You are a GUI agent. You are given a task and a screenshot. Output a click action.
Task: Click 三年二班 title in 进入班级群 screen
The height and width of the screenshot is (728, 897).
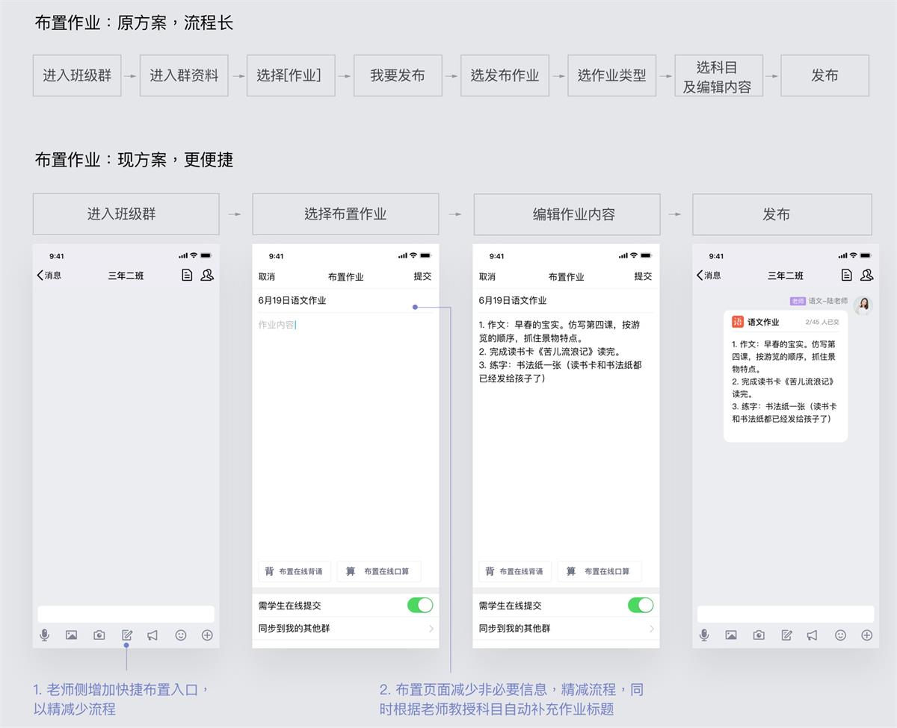coord(126,276)
